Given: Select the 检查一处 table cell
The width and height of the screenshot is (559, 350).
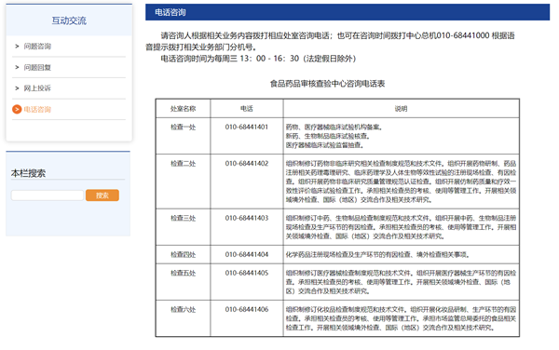Looking at the screenshot, I should coord(183,128).
